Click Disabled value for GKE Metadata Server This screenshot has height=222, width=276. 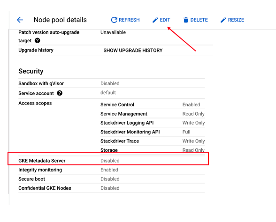(x=110, y=161)
